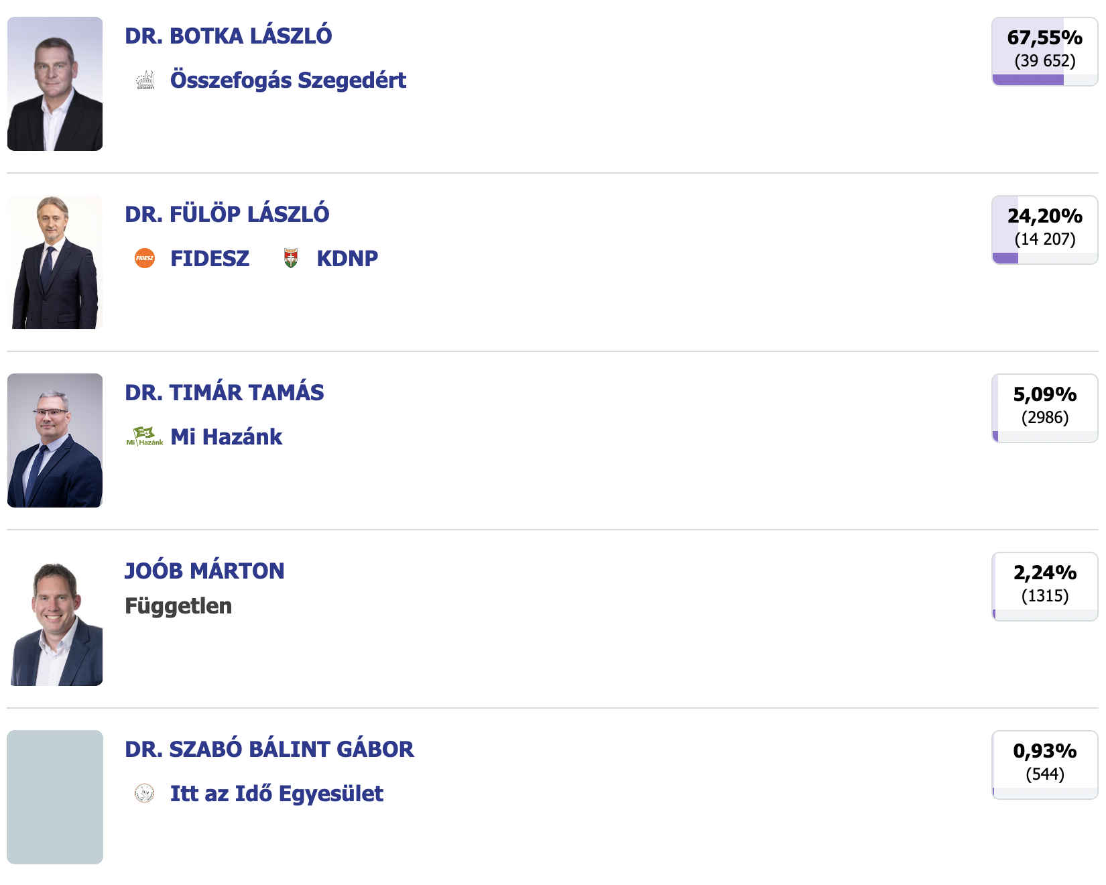Click the orange FIDESZ party logo
This screenshot has height=885, width=1106.
coord(145,258)
